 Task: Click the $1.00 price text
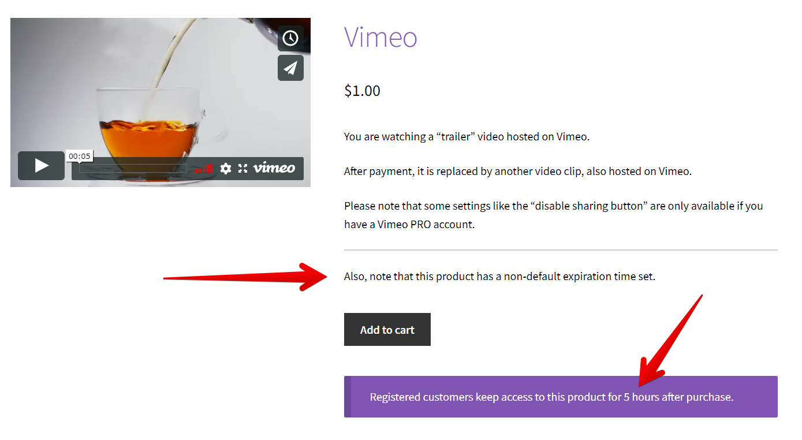click(362, 90)
